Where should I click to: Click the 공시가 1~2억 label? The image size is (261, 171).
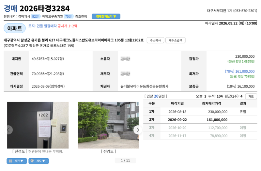(68, 26)
